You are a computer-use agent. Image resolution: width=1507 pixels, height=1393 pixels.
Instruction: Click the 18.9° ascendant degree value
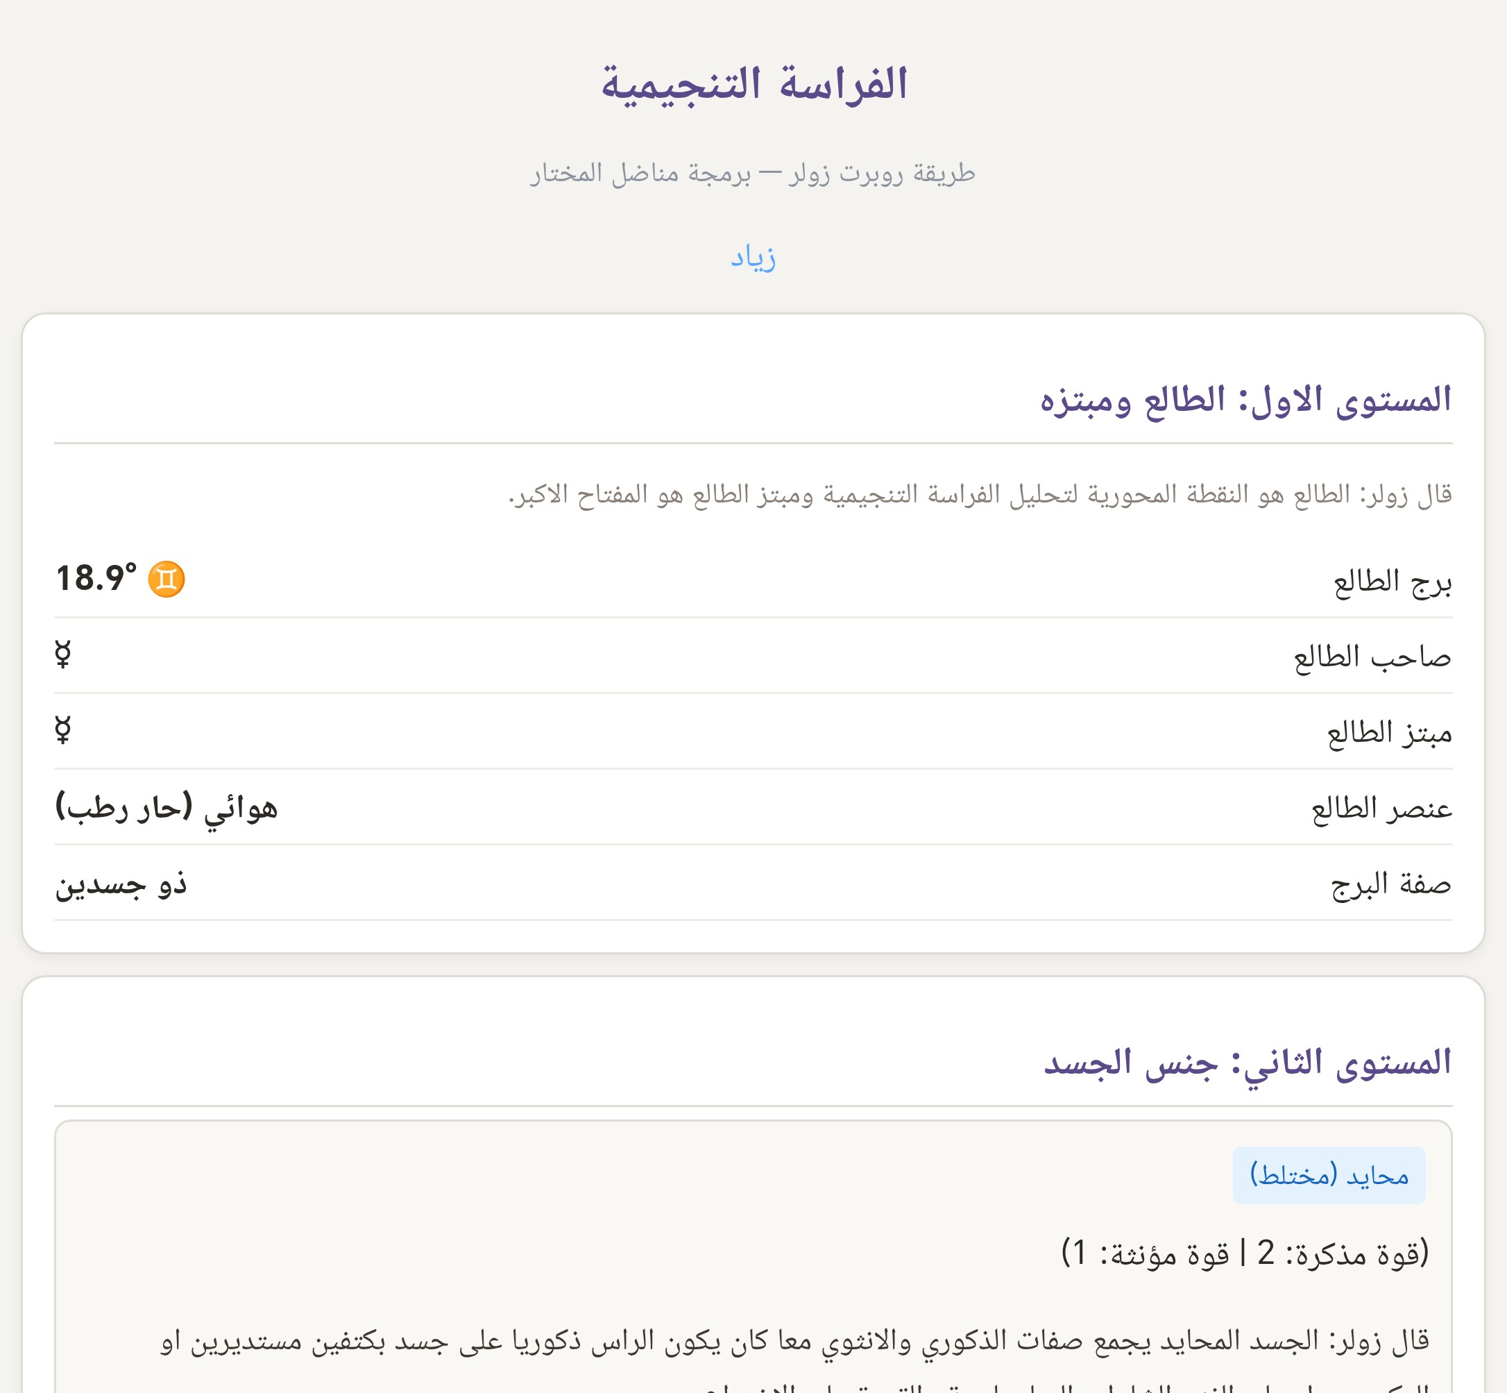pos(96,579)
